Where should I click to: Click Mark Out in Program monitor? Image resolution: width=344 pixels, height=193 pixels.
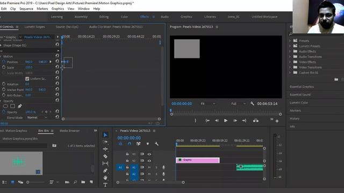[195, 121]
